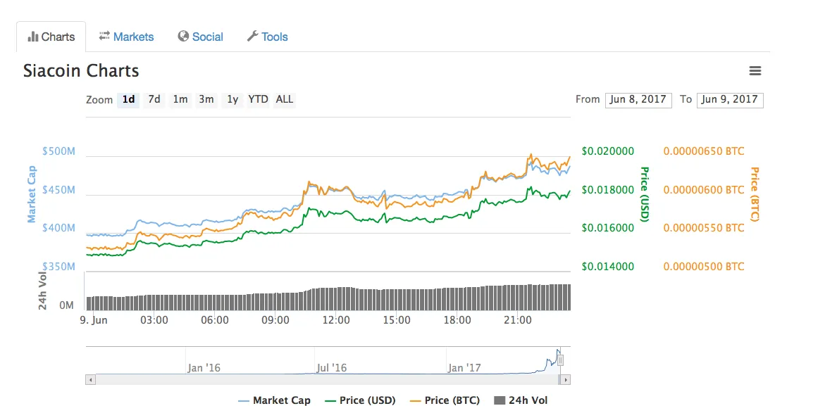Click the 0.00000550 BTC axis label
Image resolution: width=837 pixels, height=406 pixels.
coord(704,228)
